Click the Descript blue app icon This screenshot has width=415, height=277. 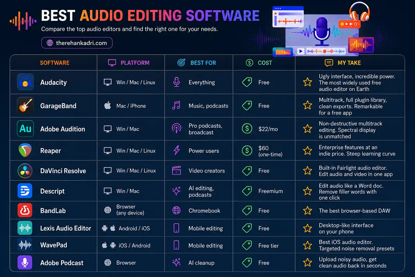[x=25, y=191]
